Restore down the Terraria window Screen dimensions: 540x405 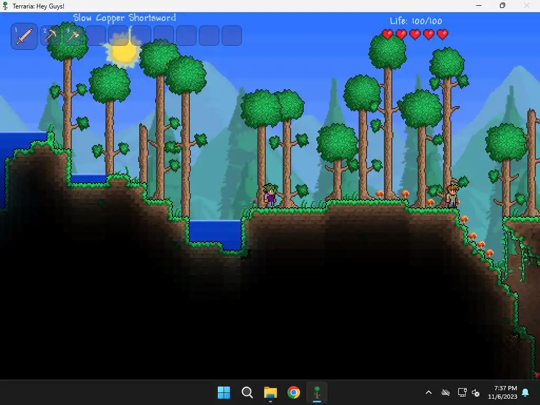tap(503, 5)
